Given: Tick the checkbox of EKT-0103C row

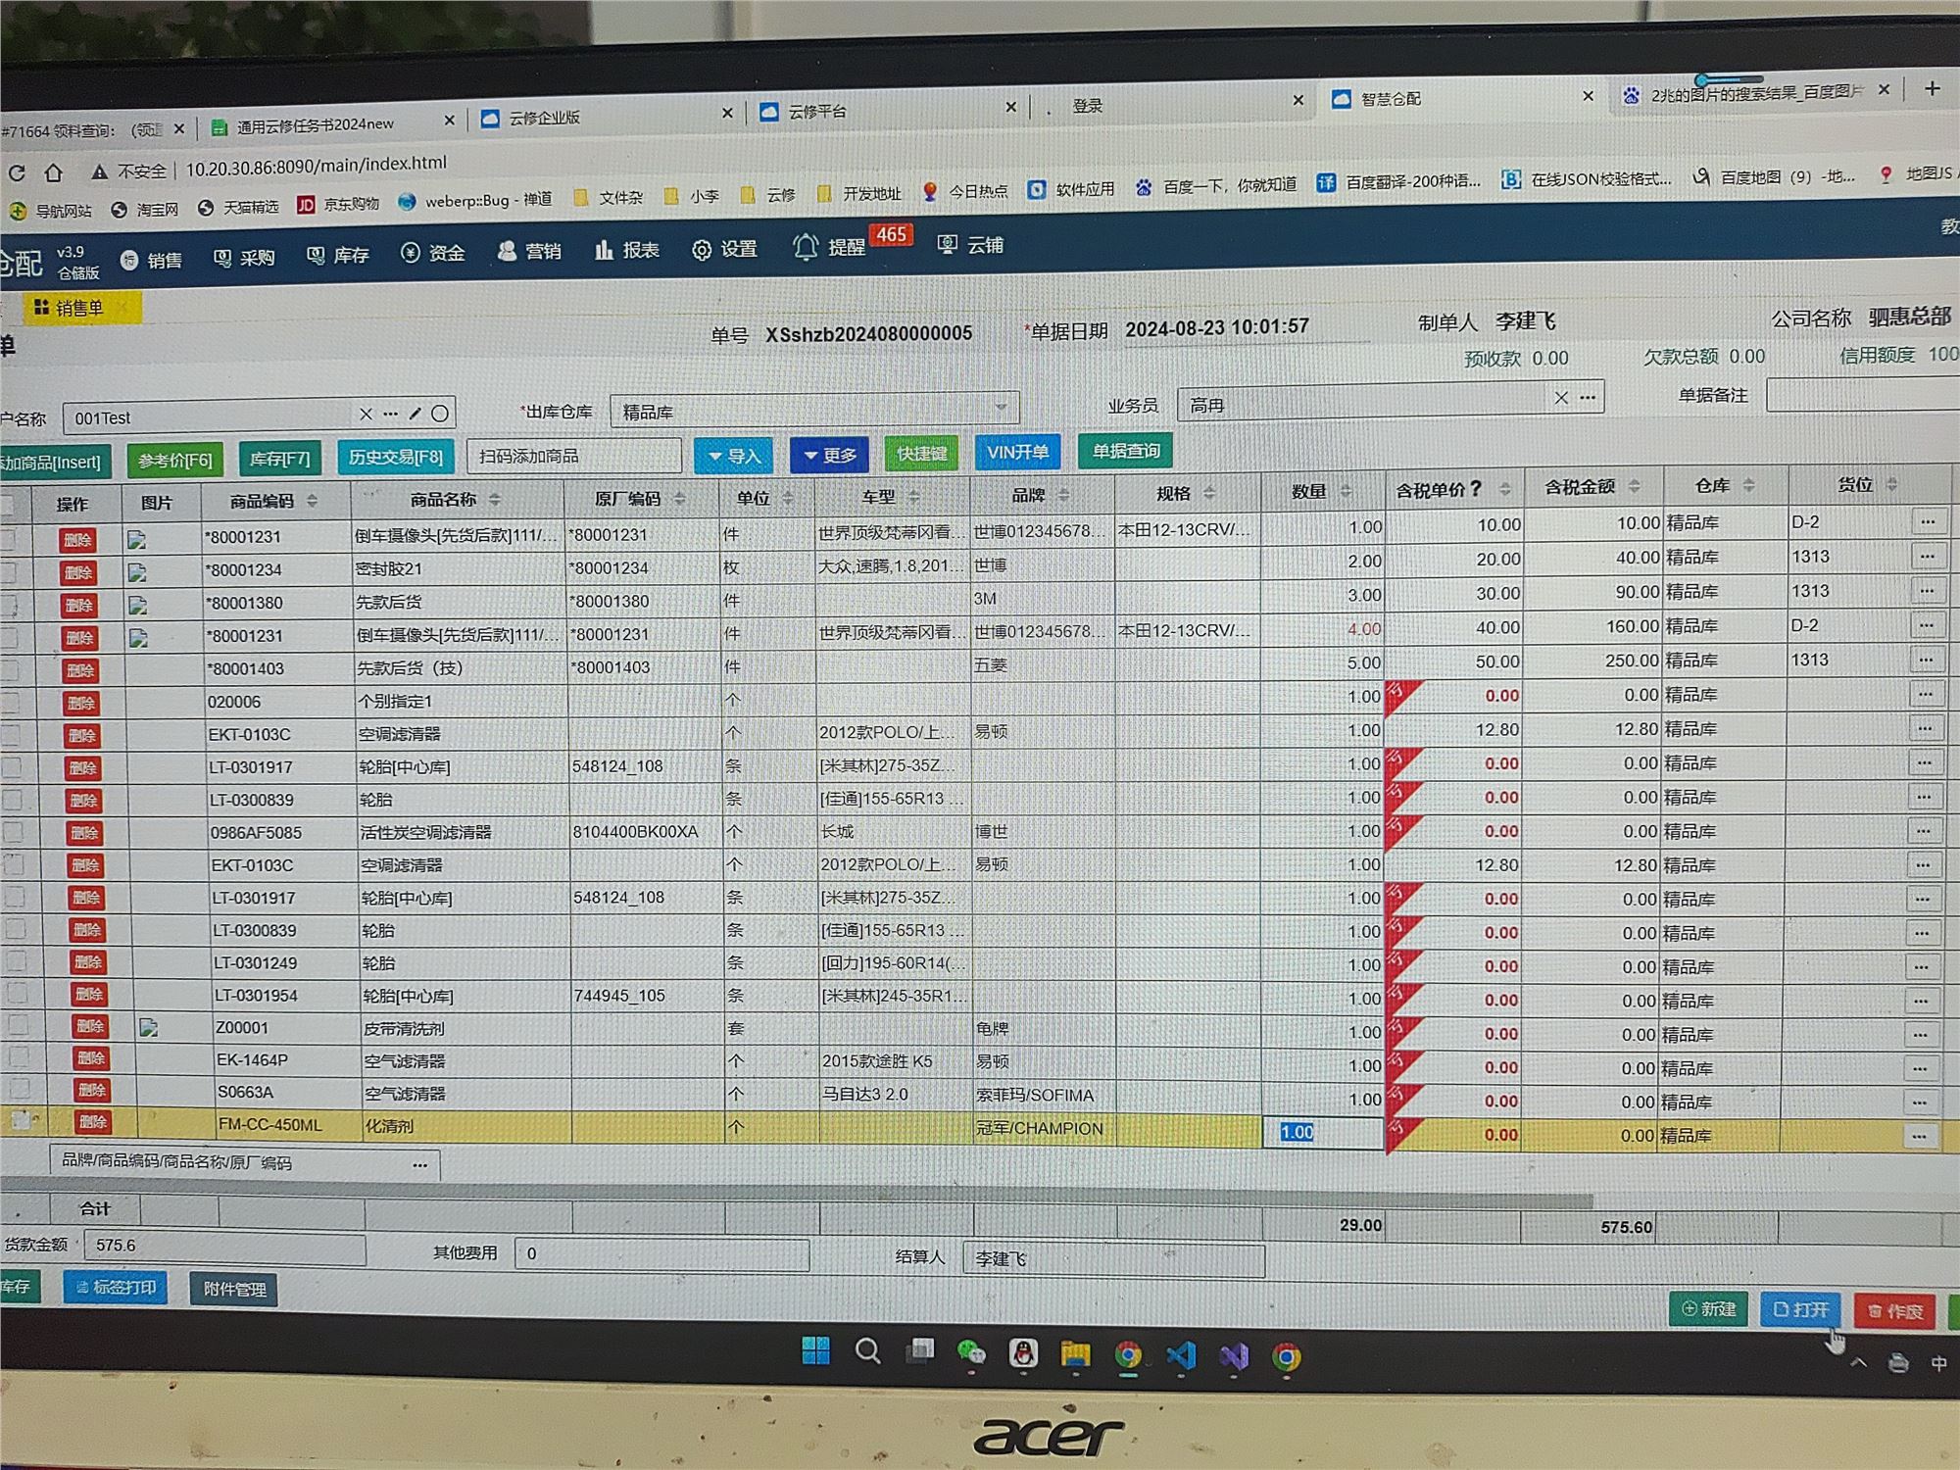Looking at the screenshot, I should pyautogui.click(x=10, y=735).
